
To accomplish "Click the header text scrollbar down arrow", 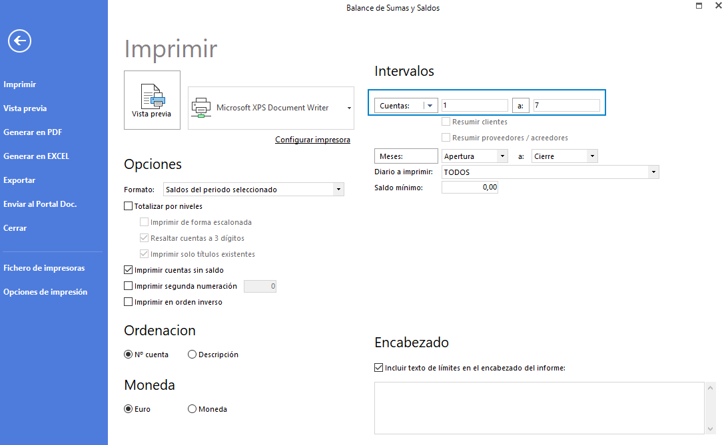I will [x=711, y=429].
